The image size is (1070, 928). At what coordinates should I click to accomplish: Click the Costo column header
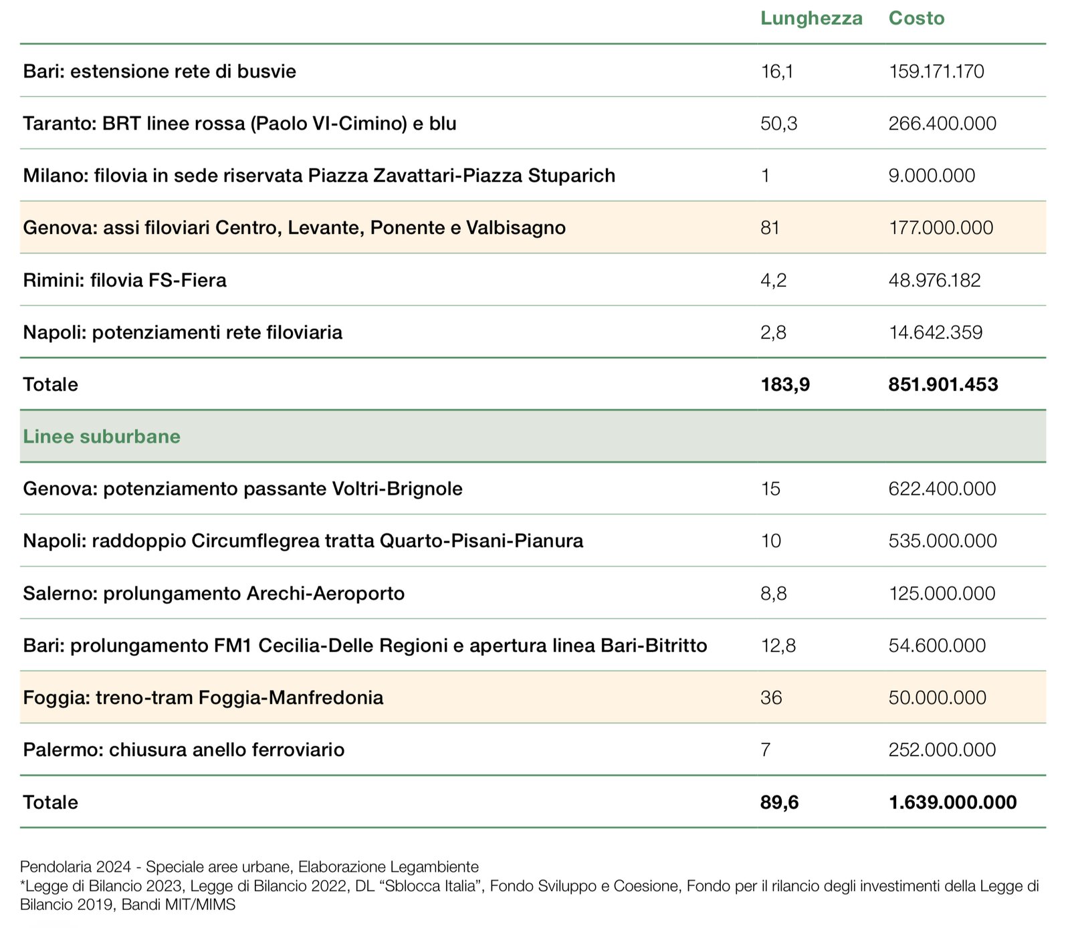click(916, 18)
